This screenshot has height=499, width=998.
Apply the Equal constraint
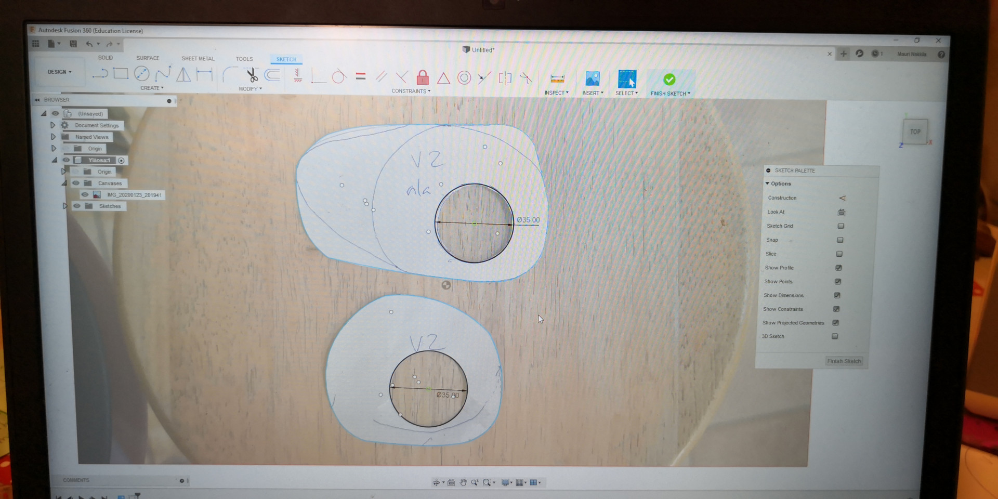(x=361, y=76)
